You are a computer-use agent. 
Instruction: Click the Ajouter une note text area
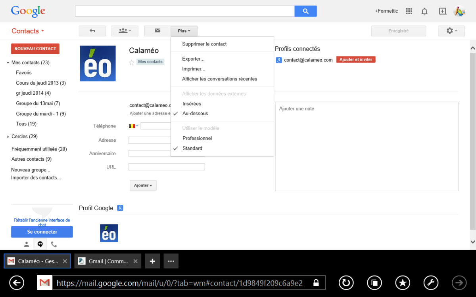coord(367,147)
